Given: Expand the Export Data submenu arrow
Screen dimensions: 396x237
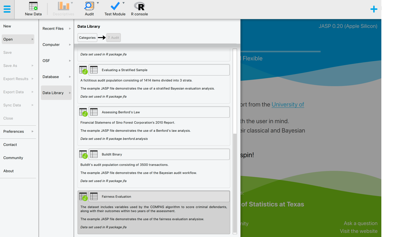Looking at the screenshot, I should coord(32,92).
